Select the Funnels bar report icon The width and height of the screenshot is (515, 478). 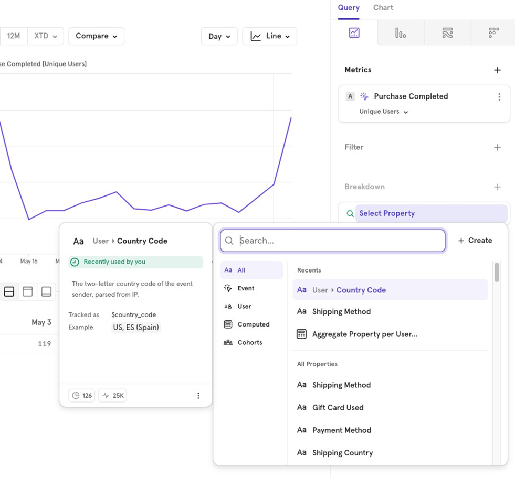(401, 33)
